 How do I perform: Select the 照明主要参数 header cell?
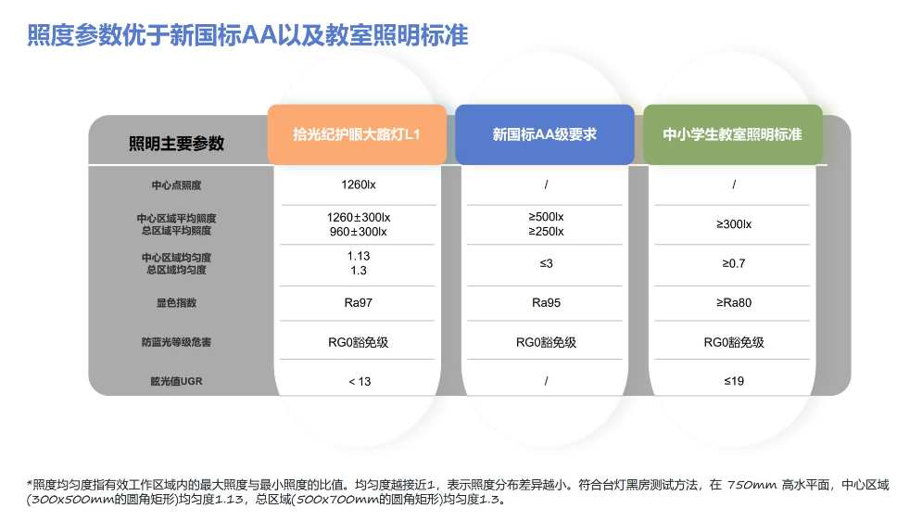pos(176,143)
